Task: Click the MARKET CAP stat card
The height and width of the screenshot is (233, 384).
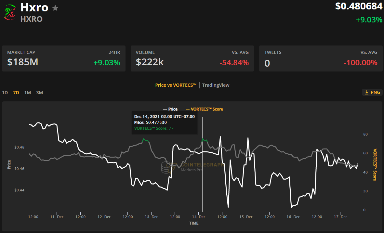Action: [x=64, y=58]
